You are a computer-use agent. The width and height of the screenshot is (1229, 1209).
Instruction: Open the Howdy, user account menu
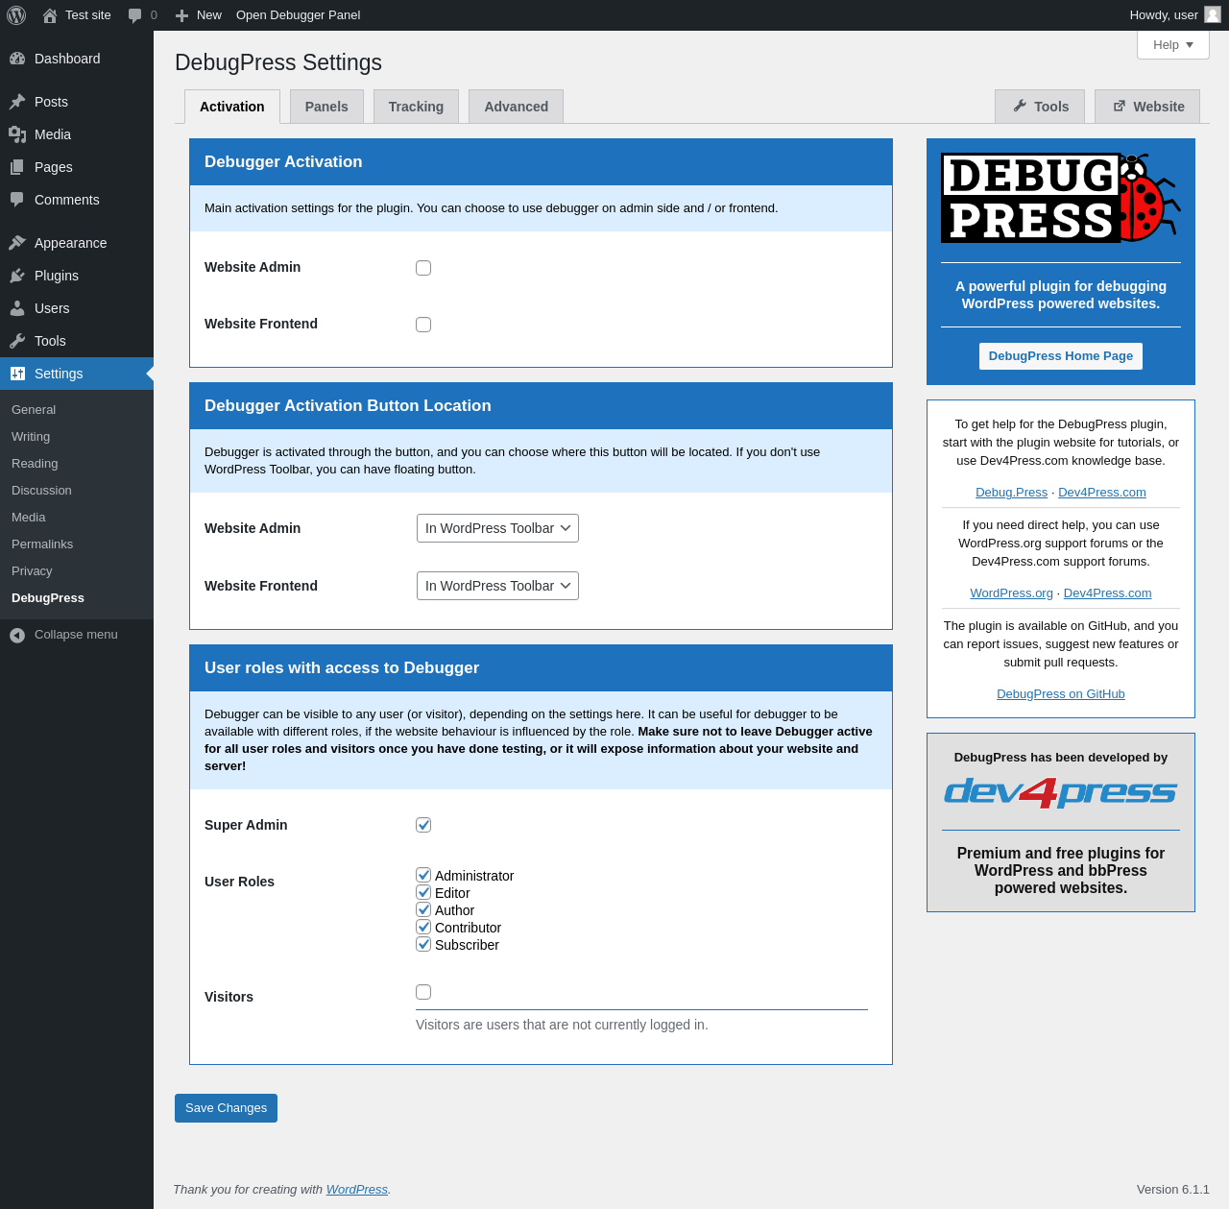[1174, 15]
